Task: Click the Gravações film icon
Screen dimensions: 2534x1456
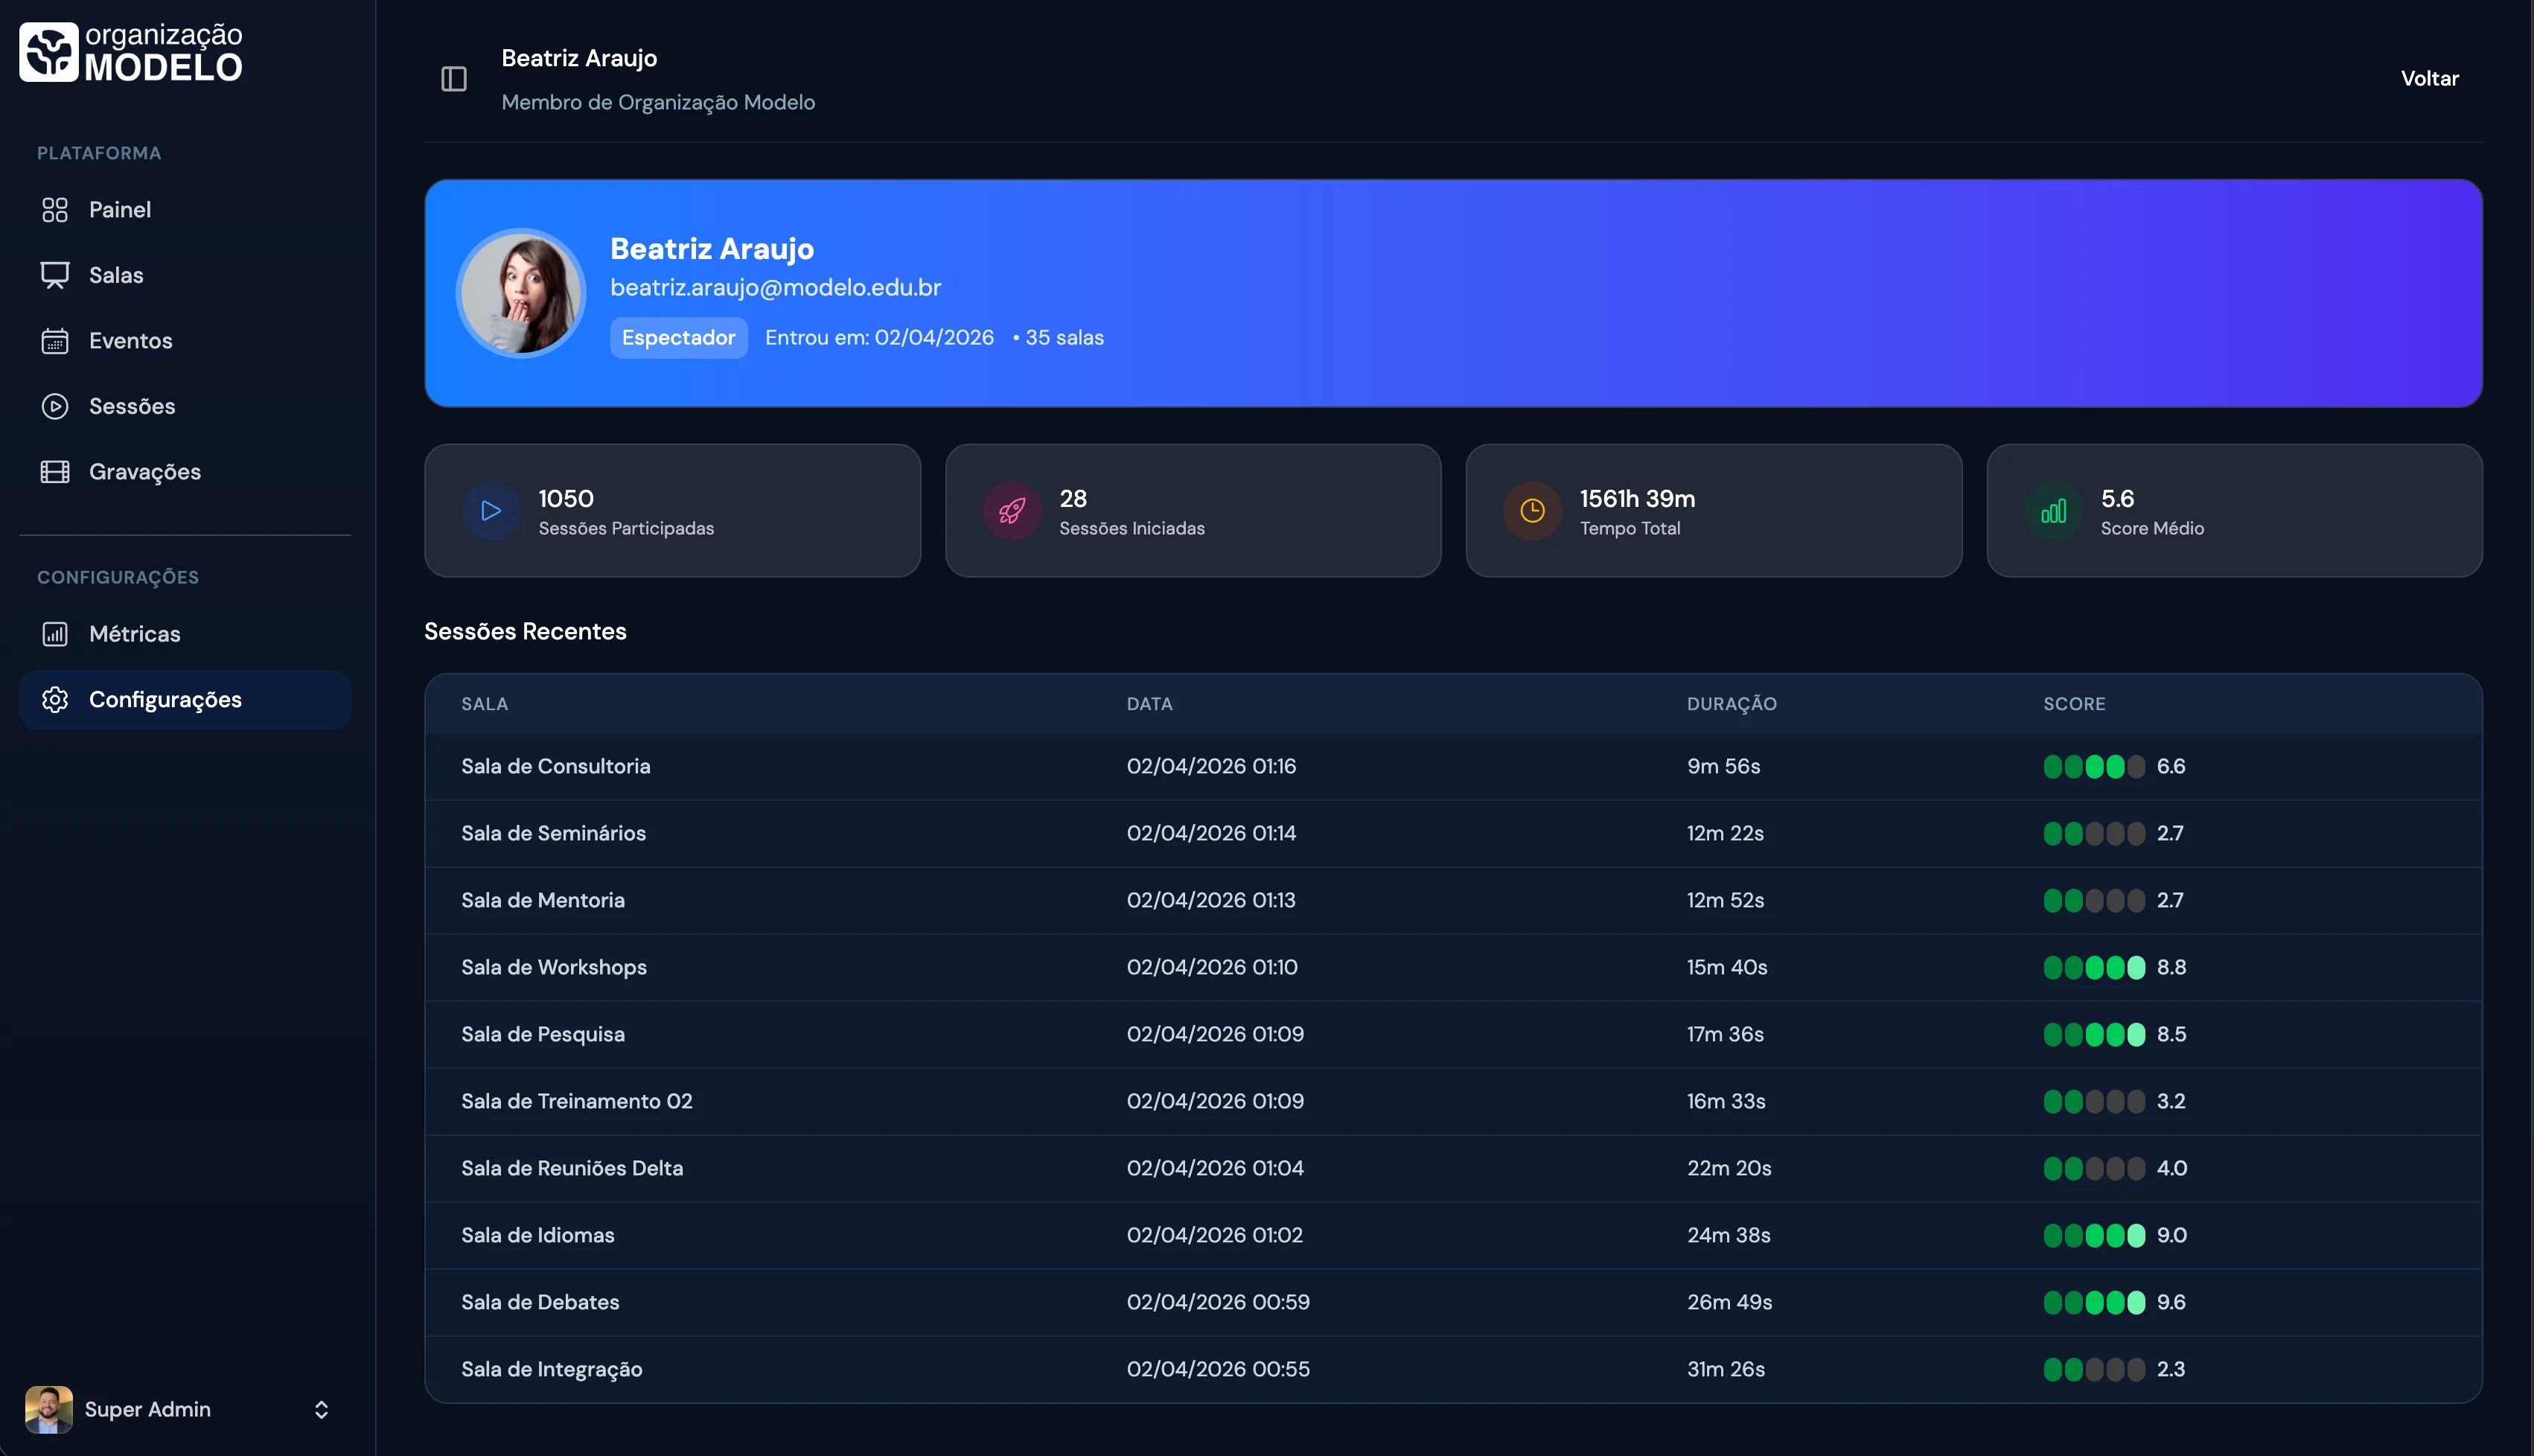Action: click(55, 472)
